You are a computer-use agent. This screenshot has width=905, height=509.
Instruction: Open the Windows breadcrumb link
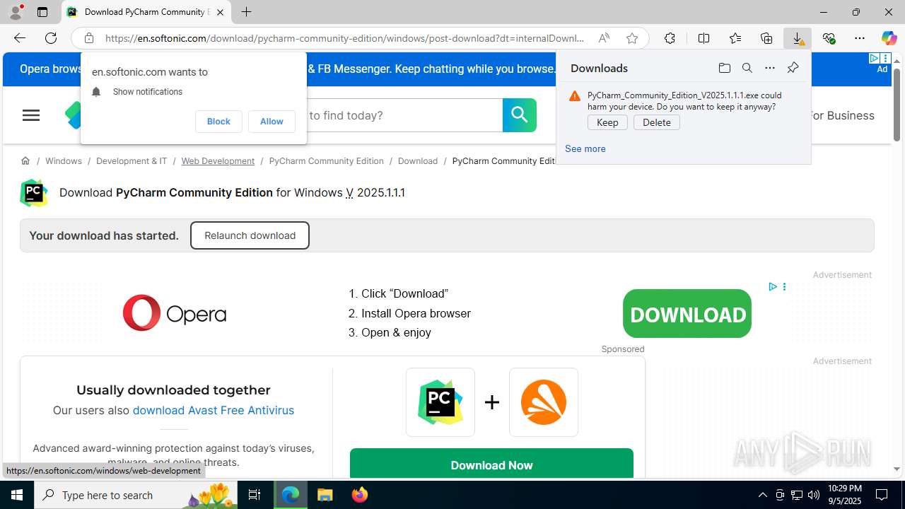coord(64,161)
